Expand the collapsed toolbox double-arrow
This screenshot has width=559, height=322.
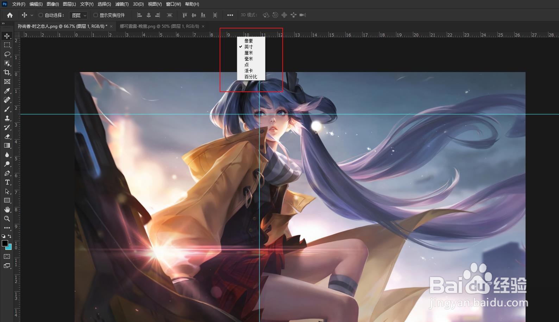(3, 24)
